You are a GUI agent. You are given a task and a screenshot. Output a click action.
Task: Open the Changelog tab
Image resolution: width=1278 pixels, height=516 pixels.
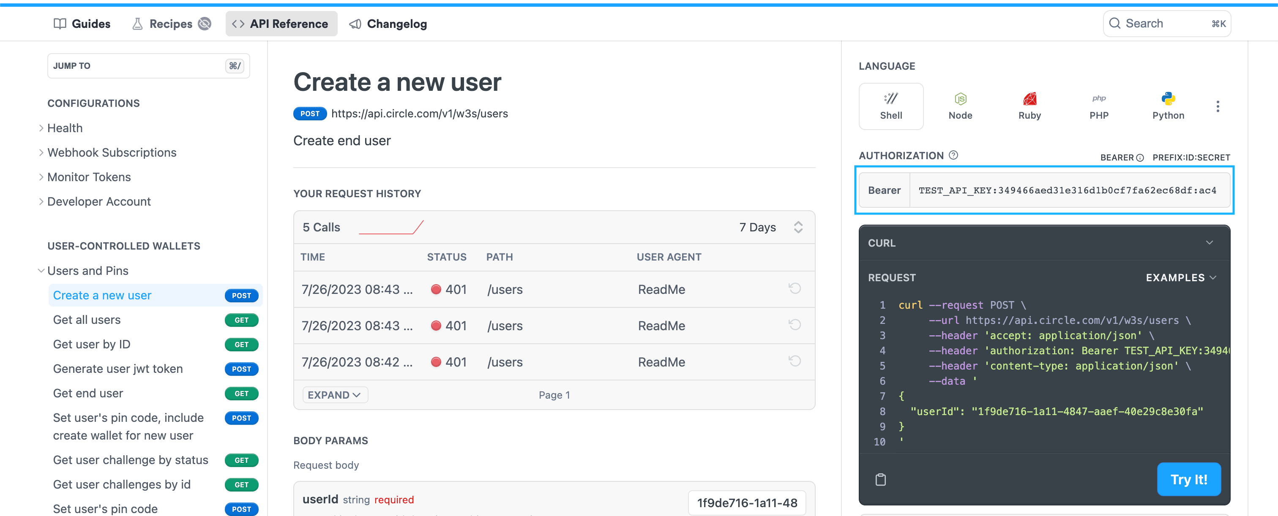[x=388, y=23]
